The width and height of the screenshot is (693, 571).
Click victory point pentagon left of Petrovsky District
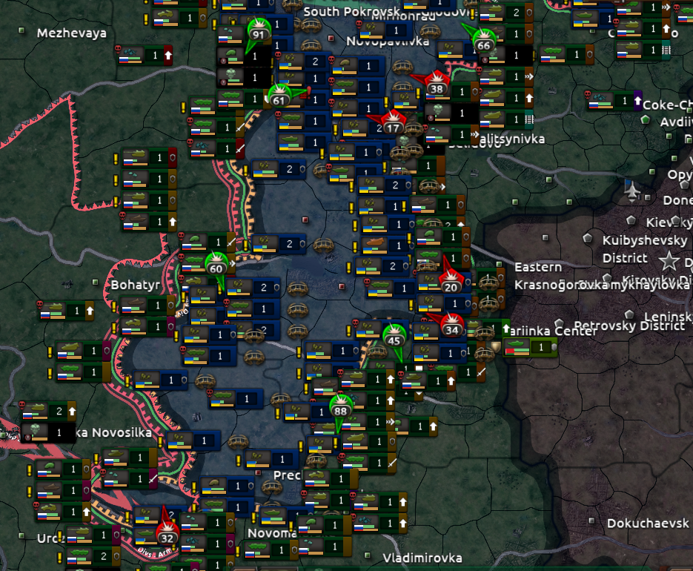[559, 323]
